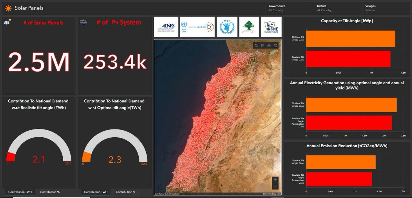Open the map layers stack icon
Viewport: 412px width, 198px height.
269,46
